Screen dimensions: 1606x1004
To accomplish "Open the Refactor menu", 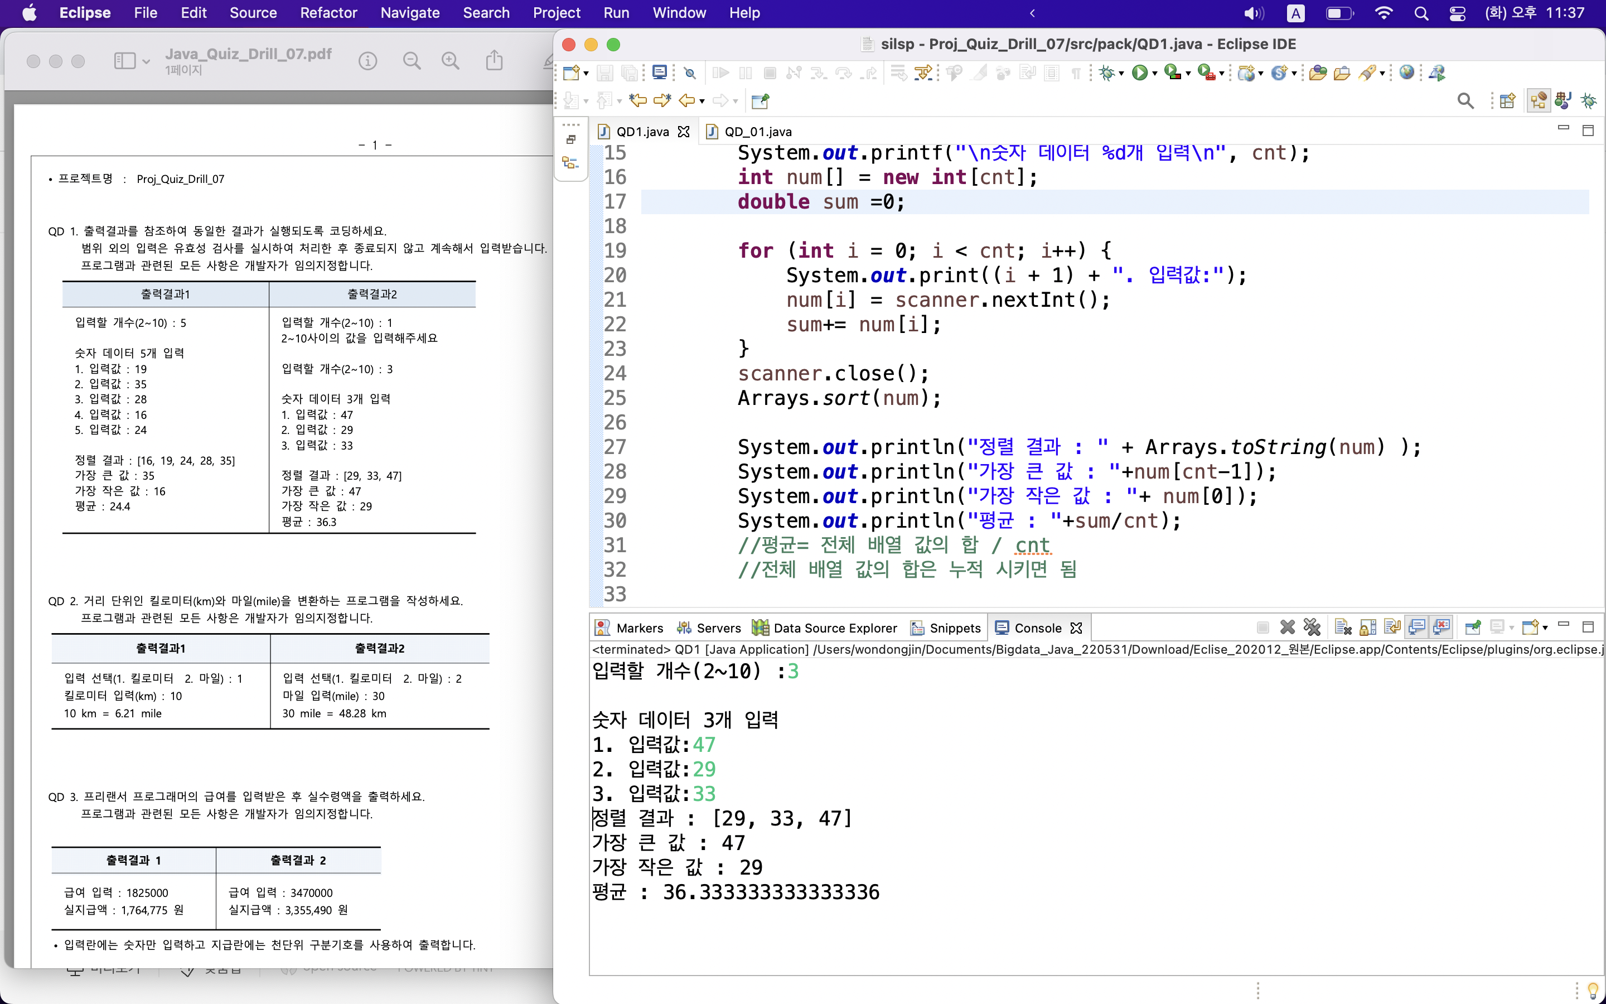I will click(x=328, y=13).
